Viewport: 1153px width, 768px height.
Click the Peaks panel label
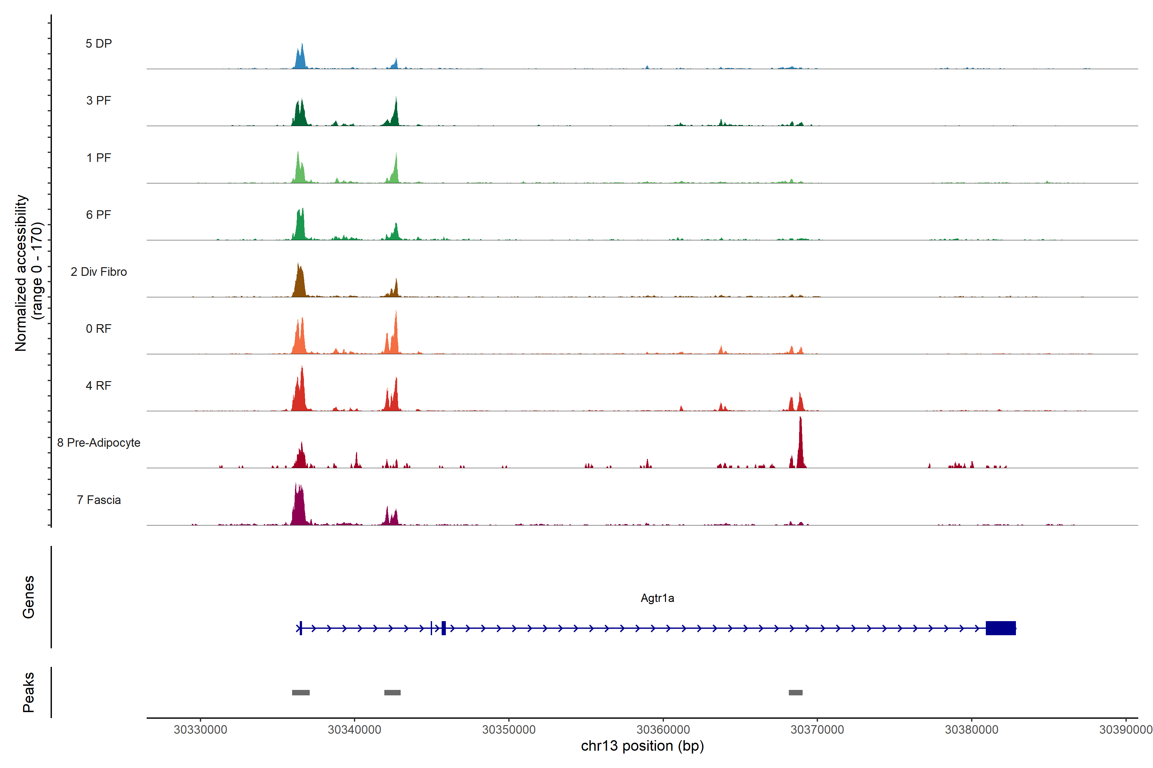pyautogui.click(x=29, y=692)
